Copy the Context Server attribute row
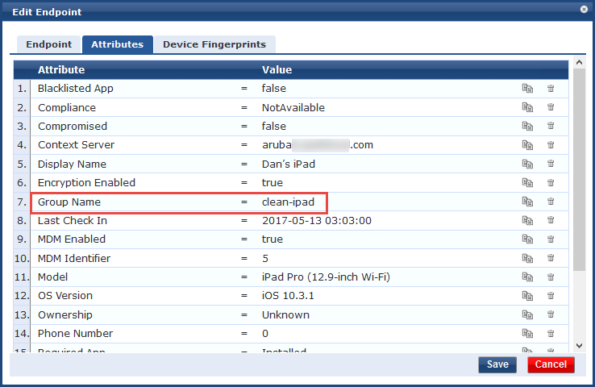This screenshot has width=595, height=387. (527, 145)
